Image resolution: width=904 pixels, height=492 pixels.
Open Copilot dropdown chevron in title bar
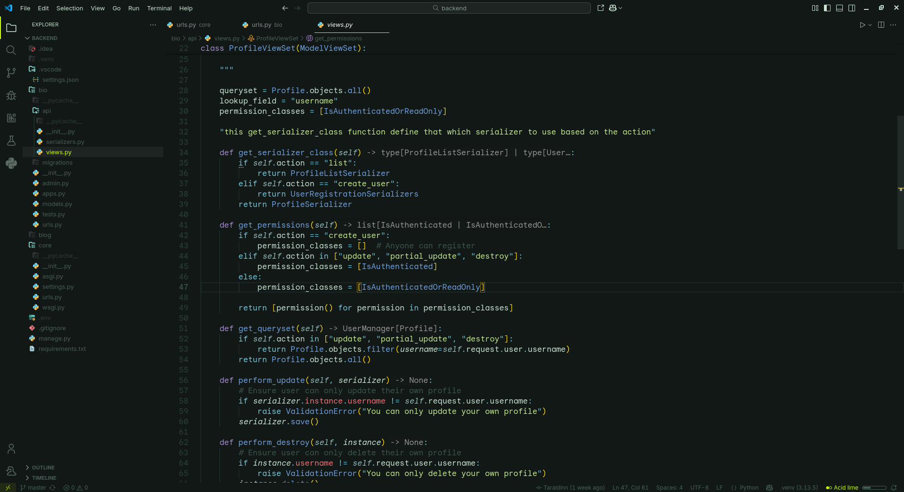620,8
